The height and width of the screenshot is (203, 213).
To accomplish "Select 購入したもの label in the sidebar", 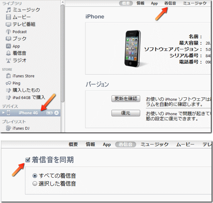I will [x=26, y=90].
